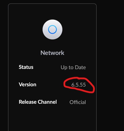Image resolution: width=124 pixels, height=131 pixels.
Task: Open the Official release channel value
Action: point(78,102)
